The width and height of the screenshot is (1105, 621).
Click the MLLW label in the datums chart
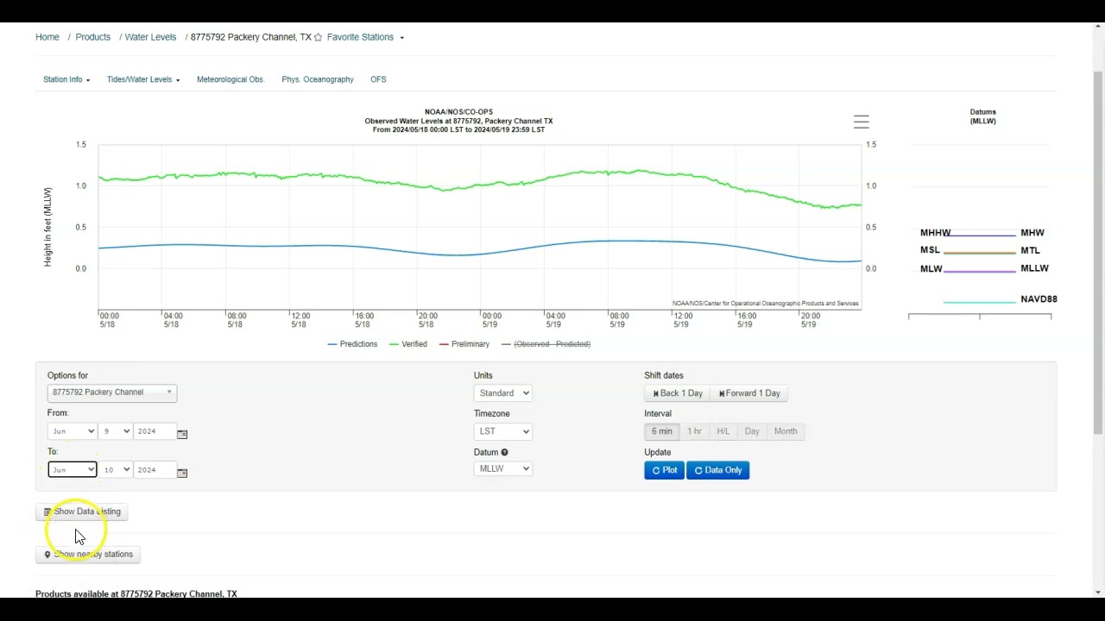click(x=1034, y=268)
